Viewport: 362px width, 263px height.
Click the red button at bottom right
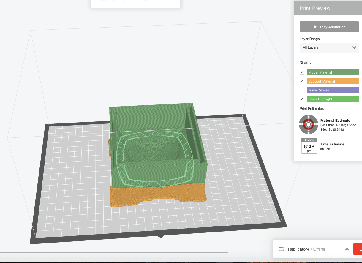[x=358, y=249]
